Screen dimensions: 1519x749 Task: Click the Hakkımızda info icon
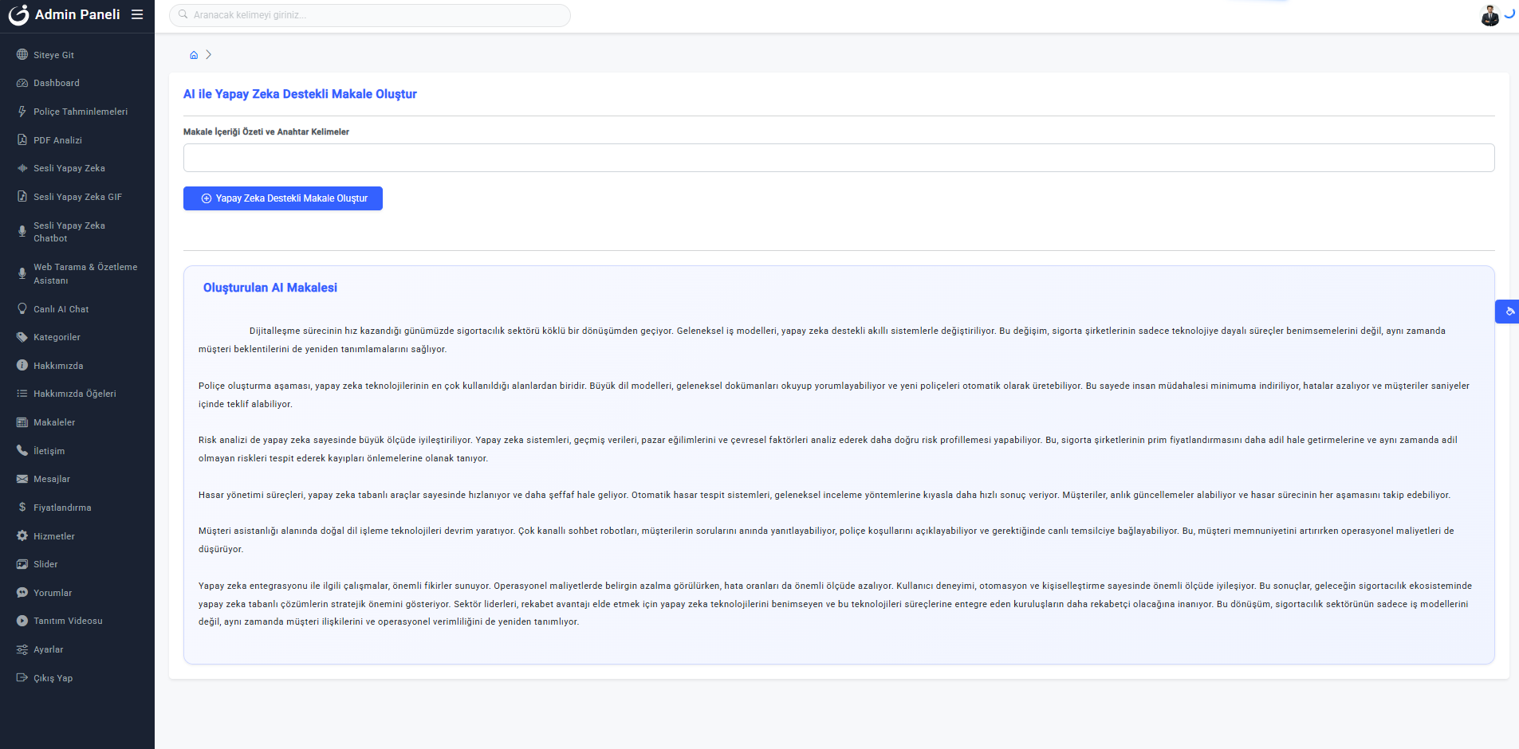[22, 365]
